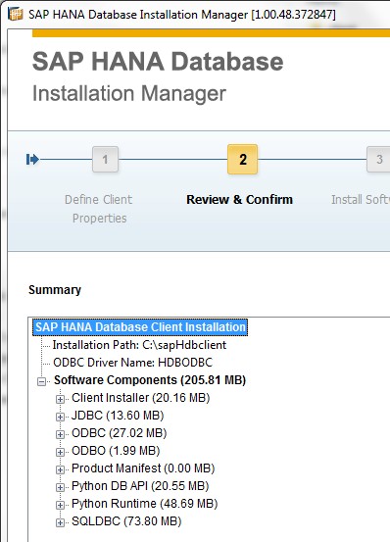Select Product Manifest (0.00 MB) row
390x542 pixels.
[143, 468]
